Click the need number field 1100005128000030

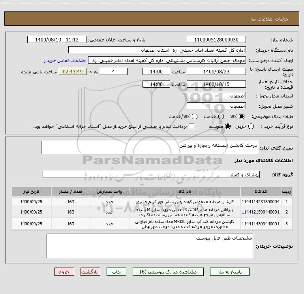coord(216,40)
